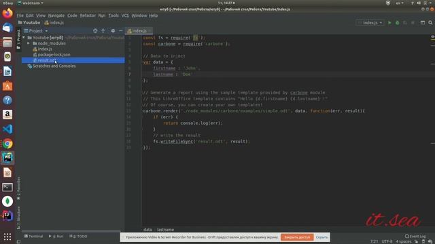Open Help from the dock
The image size is (435, 244).
point(7,100)
